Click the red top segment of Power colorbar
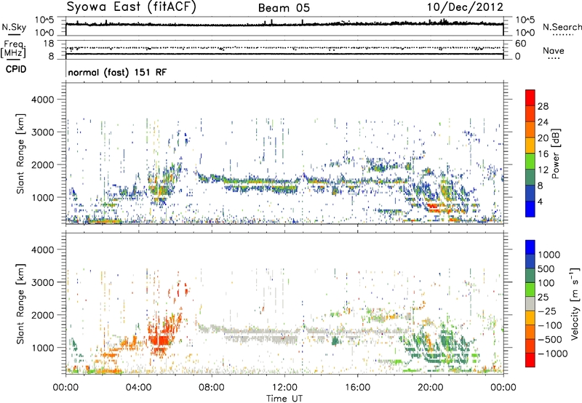 [x=530, y=97]
